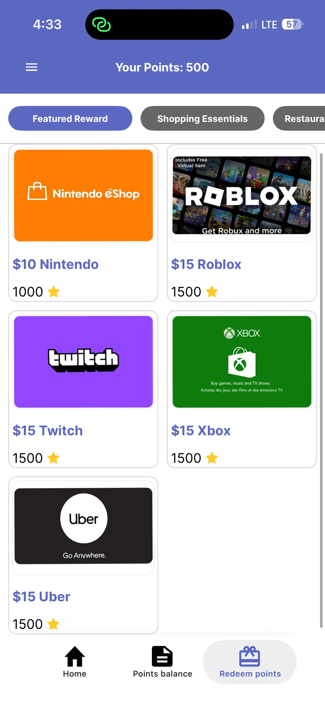The width and height of the screenshot is (325, 705).
Task: Tap the star beside Nintendo's 1000 points
Action: [53, 292]
